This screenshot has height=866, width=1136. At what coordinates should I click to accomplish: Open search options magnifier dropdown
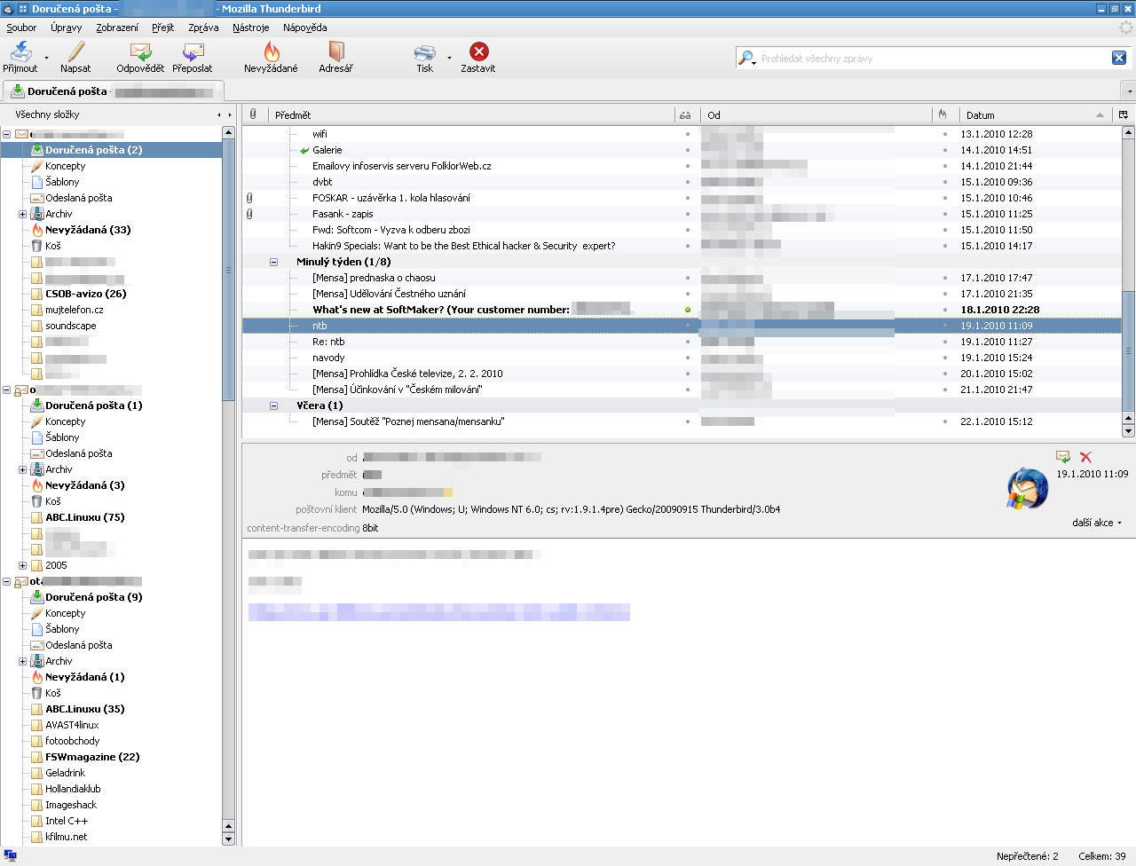click(747, 59)
